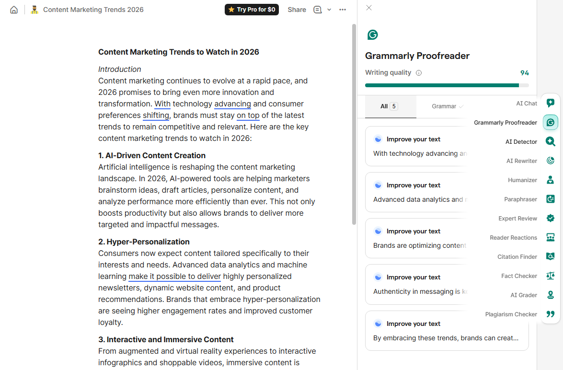This screenshot has height=370, width=563.
Task: Switch to the All suggestions tab
Action: coord(390,106)
